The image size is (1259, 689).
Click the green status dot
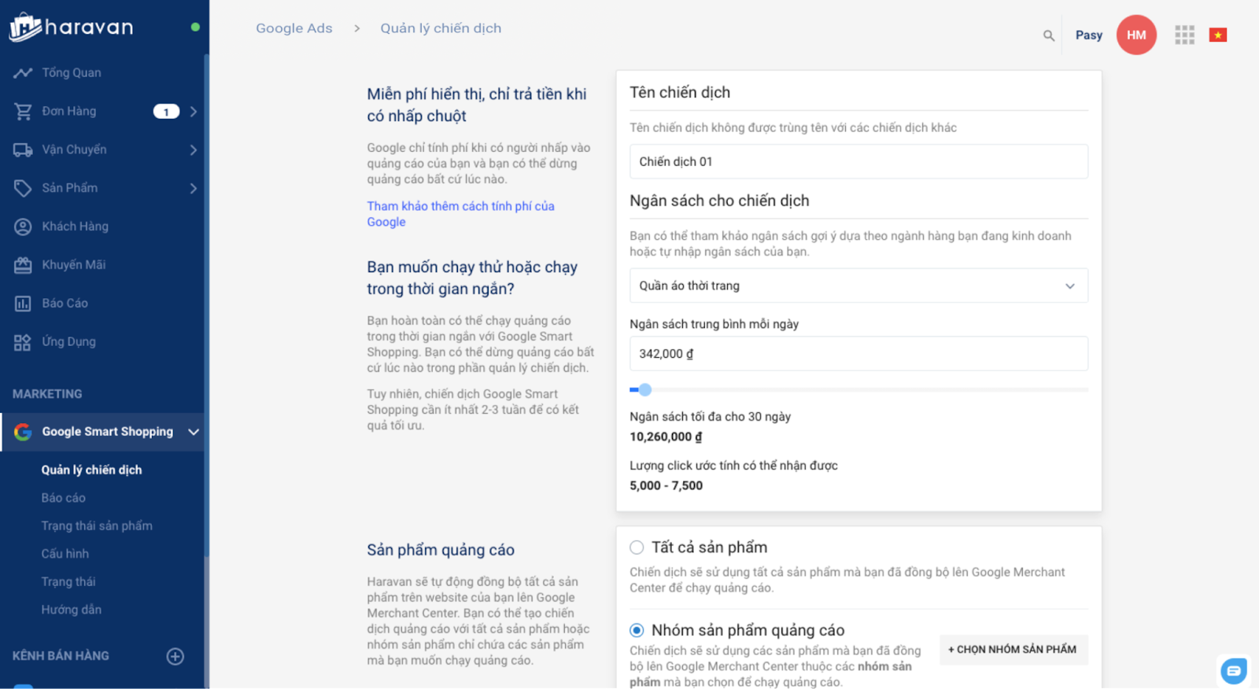(195, 27)
